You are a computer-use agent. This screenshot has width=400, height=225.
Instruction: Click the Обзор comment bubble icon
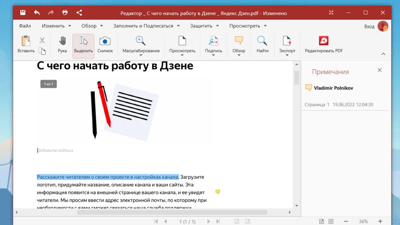239,41
